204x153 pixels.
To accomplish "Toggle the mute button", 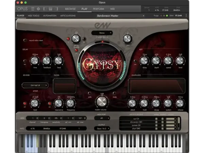I will pos(114,93).
